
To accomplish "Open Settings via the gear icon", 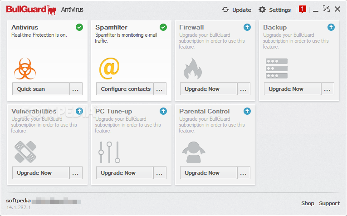I will (x=262, y=10).
